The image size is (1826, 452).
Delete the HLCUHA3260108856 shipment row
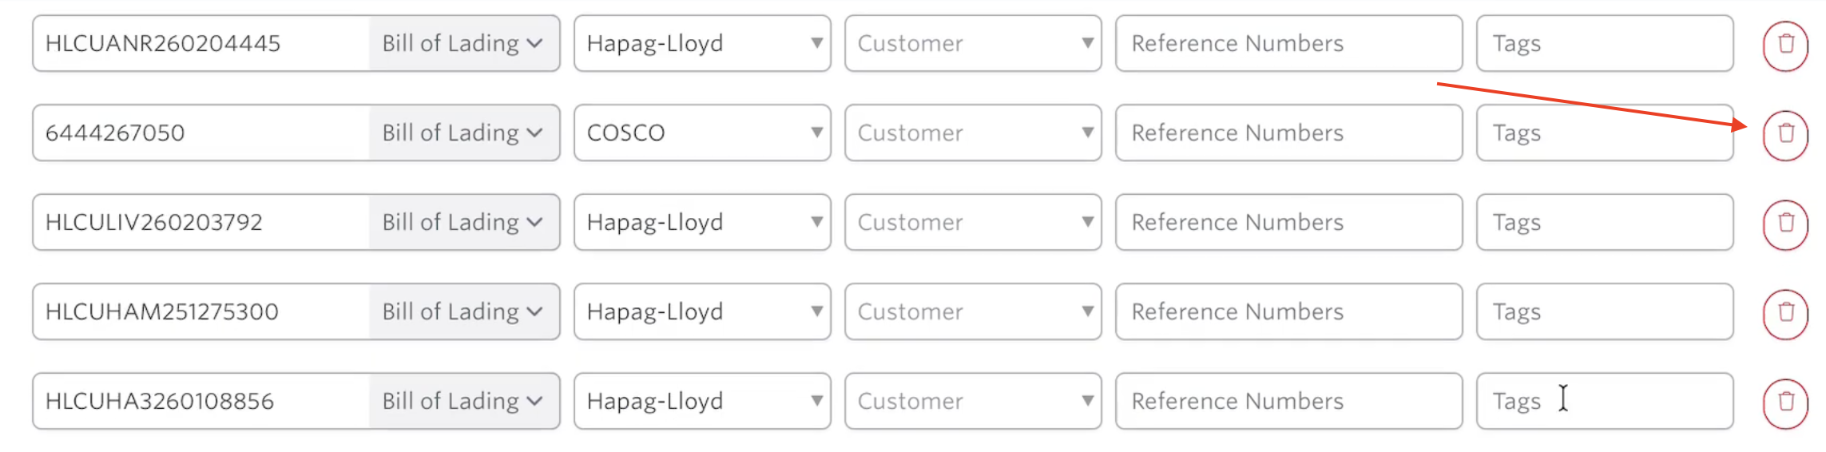click(1785, 402)
